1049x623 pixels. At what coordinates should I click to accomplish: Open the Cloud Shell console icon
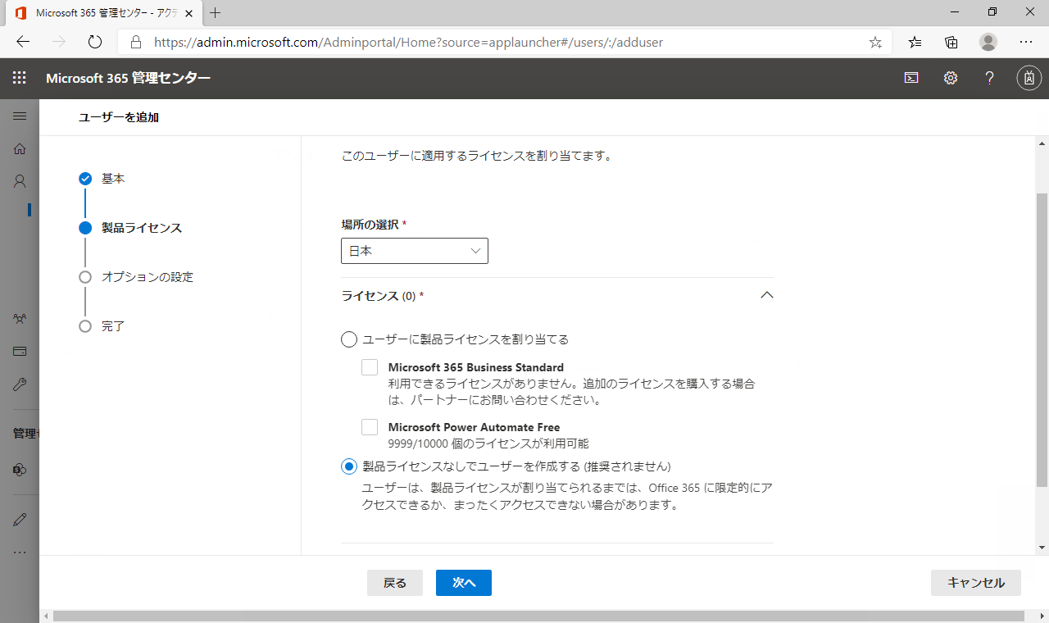911,78
